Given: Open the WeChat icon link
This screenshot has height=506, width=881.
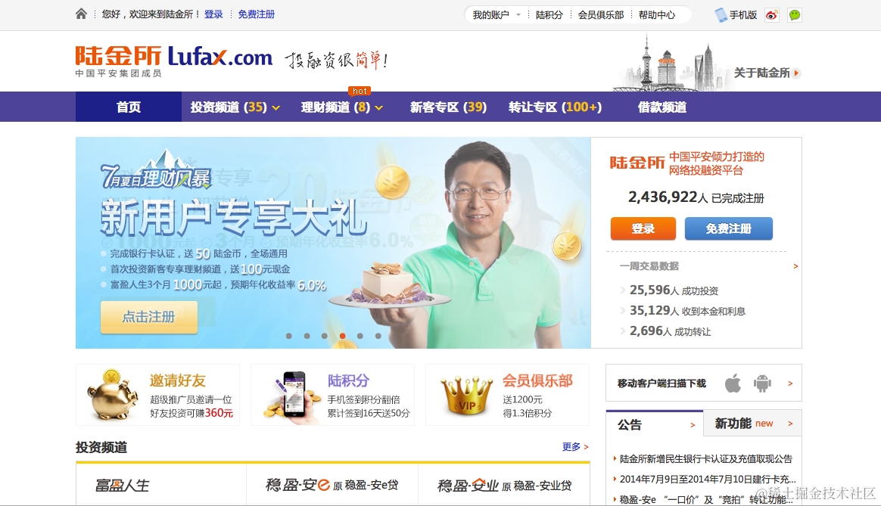Looking at the screenshot, I should click(x=795, y=15).
